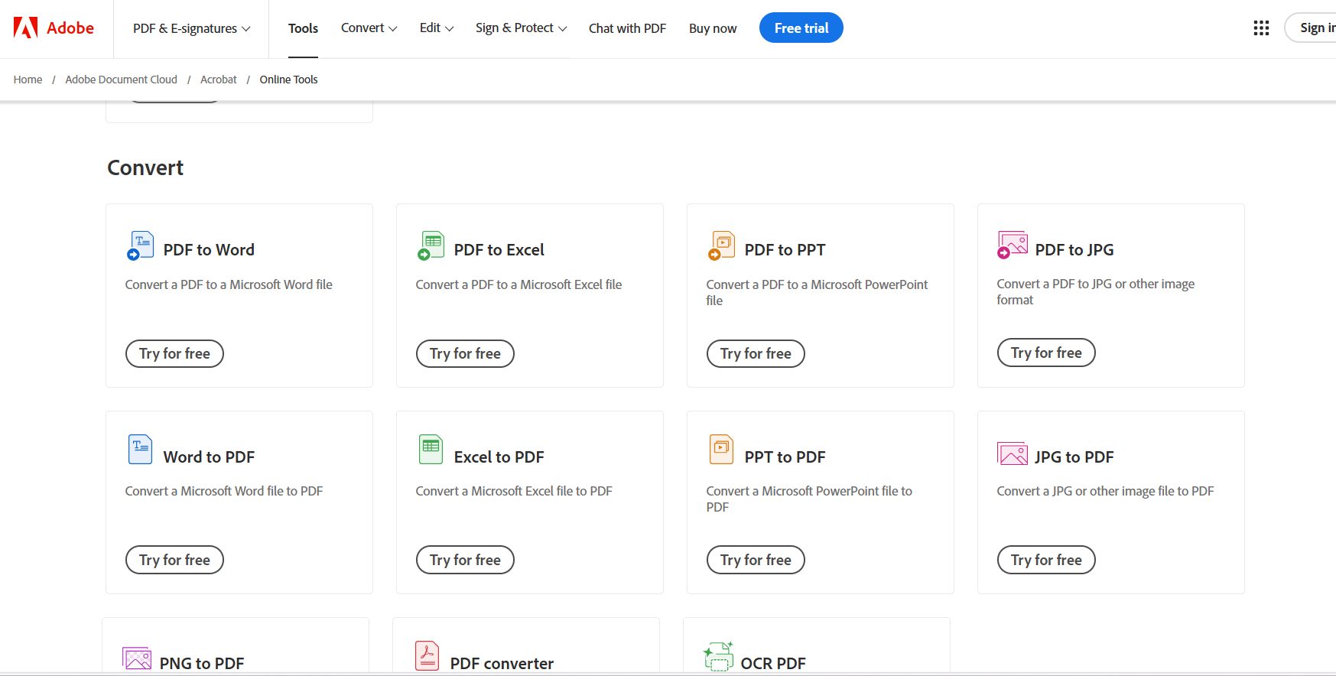Screen dimensions: 1336x676
Task: Open the apps grid icon
Action: coord(1261,28)
